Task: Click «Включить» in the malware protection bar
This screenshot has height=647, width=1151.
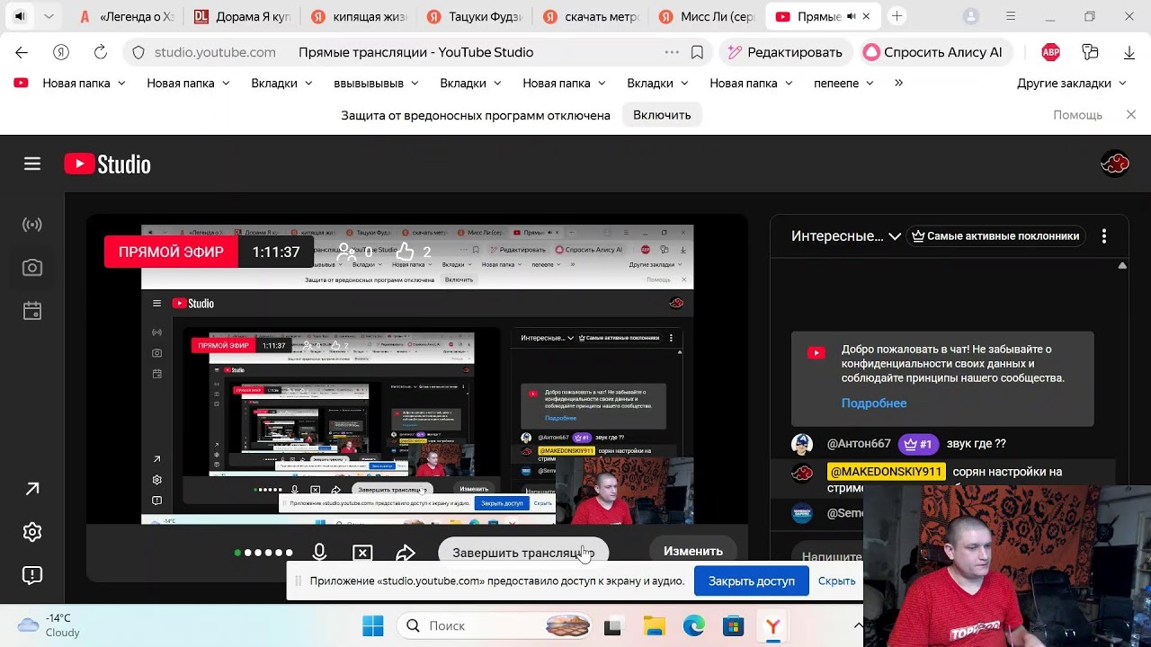Action: click(662, 115)
